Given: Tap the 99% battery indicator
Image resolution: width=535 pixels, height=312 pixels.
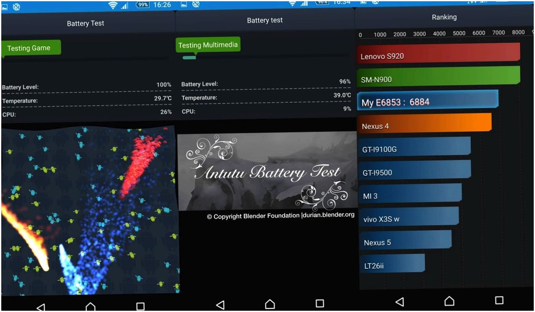Looking at the screenshot, I should point(143,5).
